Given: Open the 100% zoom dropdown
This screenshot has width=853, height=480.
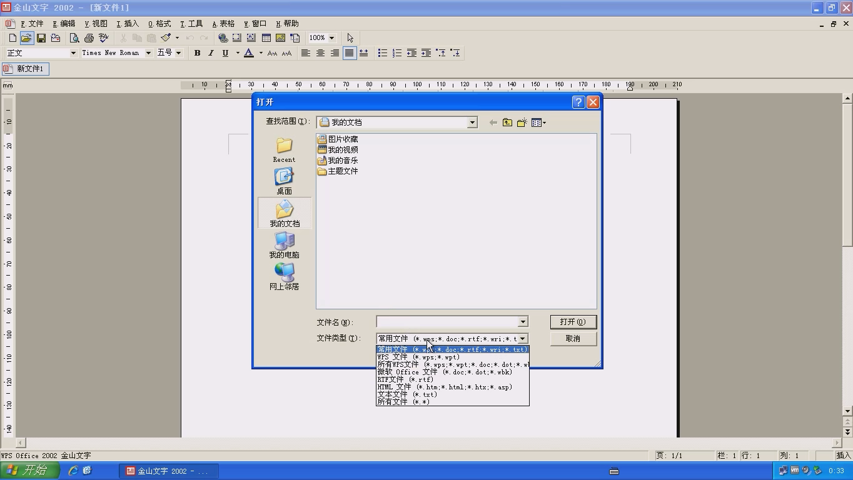Looking at the screenshot, I should [x=331, y=38].
